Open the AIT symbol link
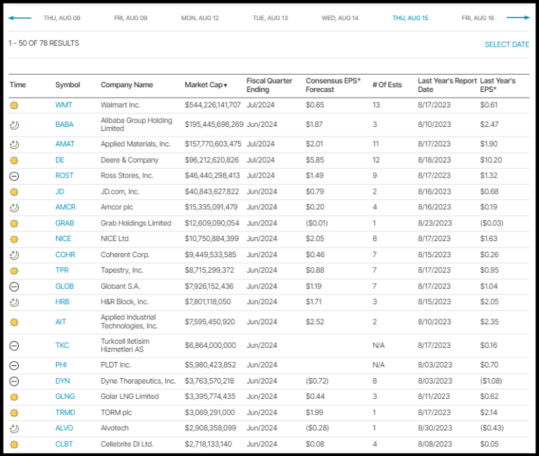Image resolution: width=539 pixels, height=456 pixels. 61,322
